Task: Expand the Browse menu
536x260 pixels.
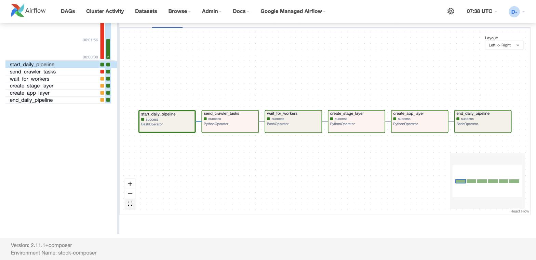Action: pos(179,11)
